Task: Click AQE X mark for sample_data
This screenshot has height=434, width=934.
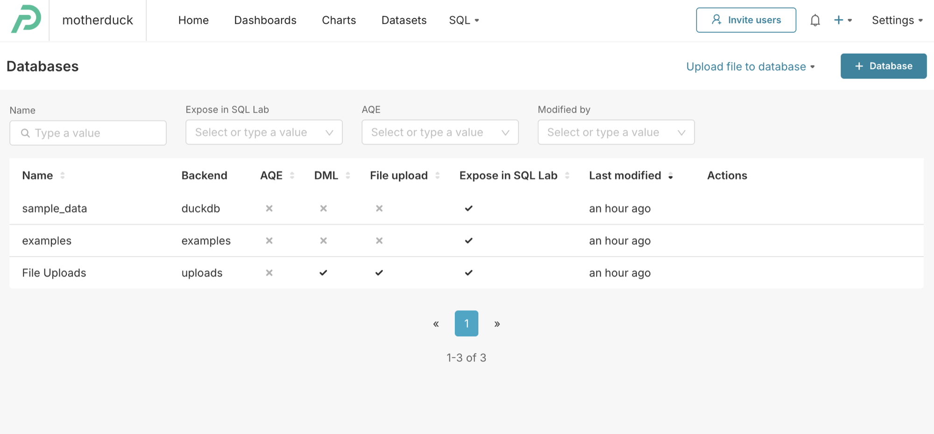Action: (x=269, y=208)
